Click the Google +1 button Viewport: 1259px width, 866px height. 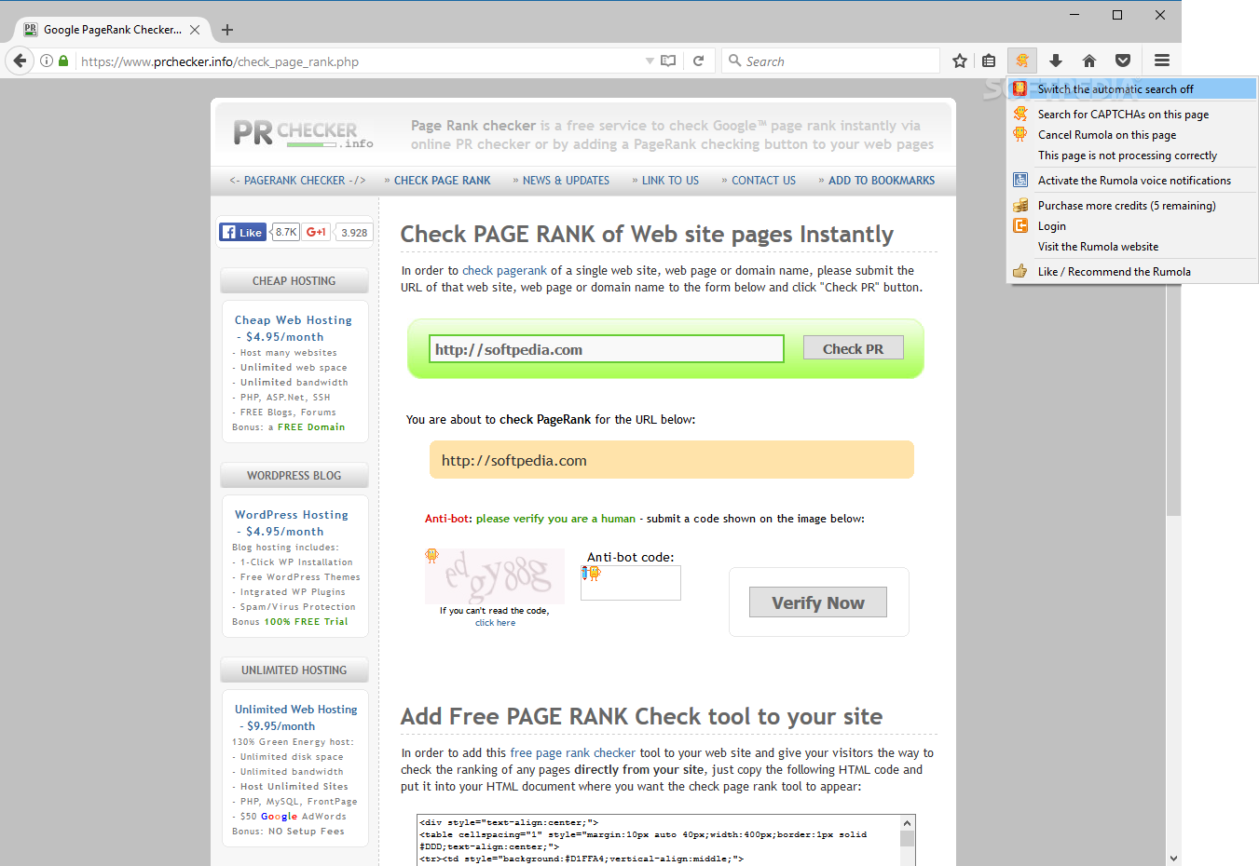click(x=317, y=232)
